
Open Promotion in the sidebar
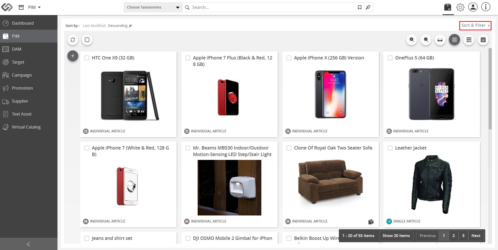[29, 88]
